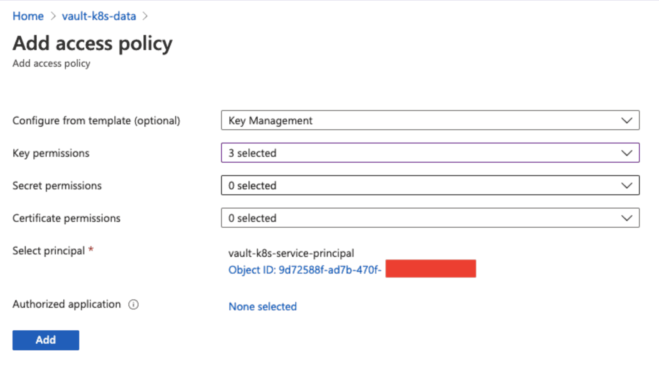Click Configure from template (optional) label
The height and width of the screenshot is (377, 659).
[96, 121]
